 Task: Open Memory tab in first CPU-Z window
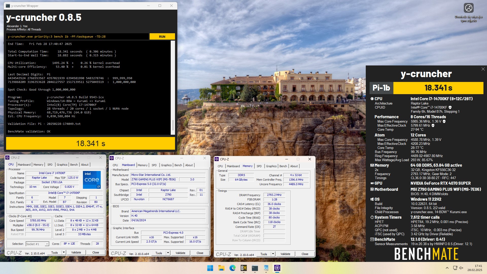tap(38, 165)
